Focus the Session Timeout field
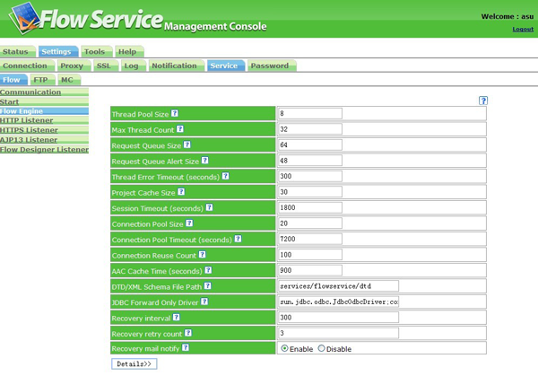The height and width of the screenshot is (376, 538). pos(310,207)
